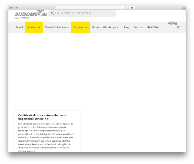
Task: Click the Sudometal Cluj-Napoca logo
Action: tap(31, 15)
